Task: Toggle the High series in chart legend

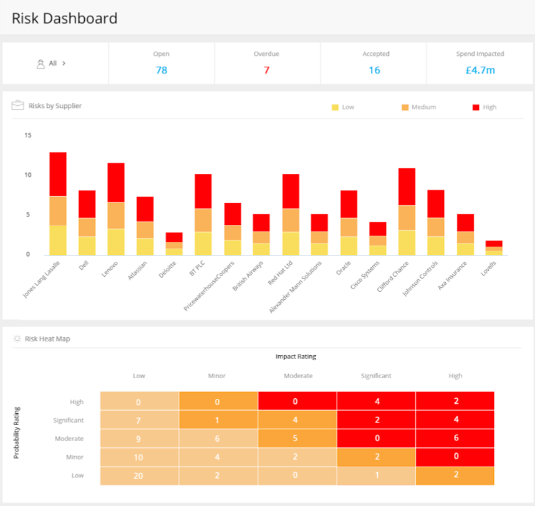Action: [484, 107]
